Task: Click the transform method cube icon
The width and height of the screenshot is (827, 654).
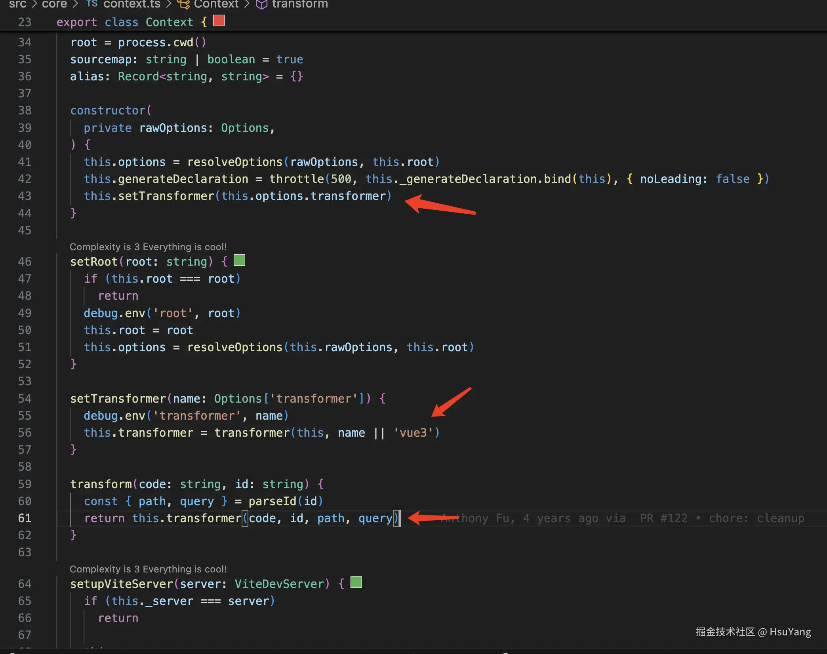Action: [x=261, y=4]
